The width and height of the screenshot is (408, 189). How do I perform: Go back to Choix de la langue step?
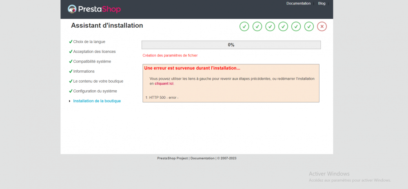(89, 41)
